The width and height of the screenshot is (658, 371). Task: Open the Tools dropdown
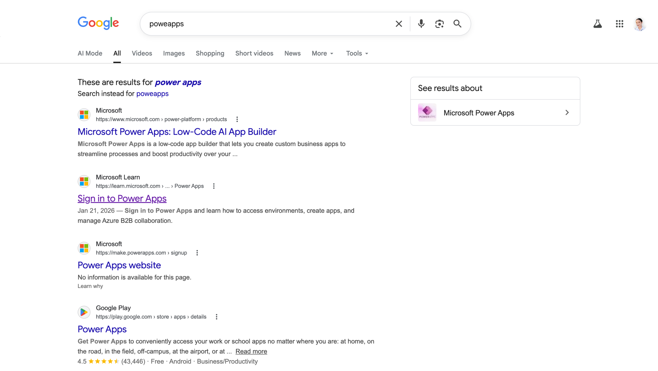[357, 53]
